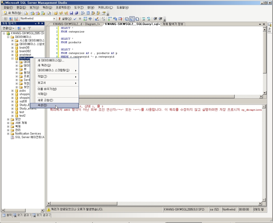
Task: Close the Object Explorer panel
Action: [42, 23]
